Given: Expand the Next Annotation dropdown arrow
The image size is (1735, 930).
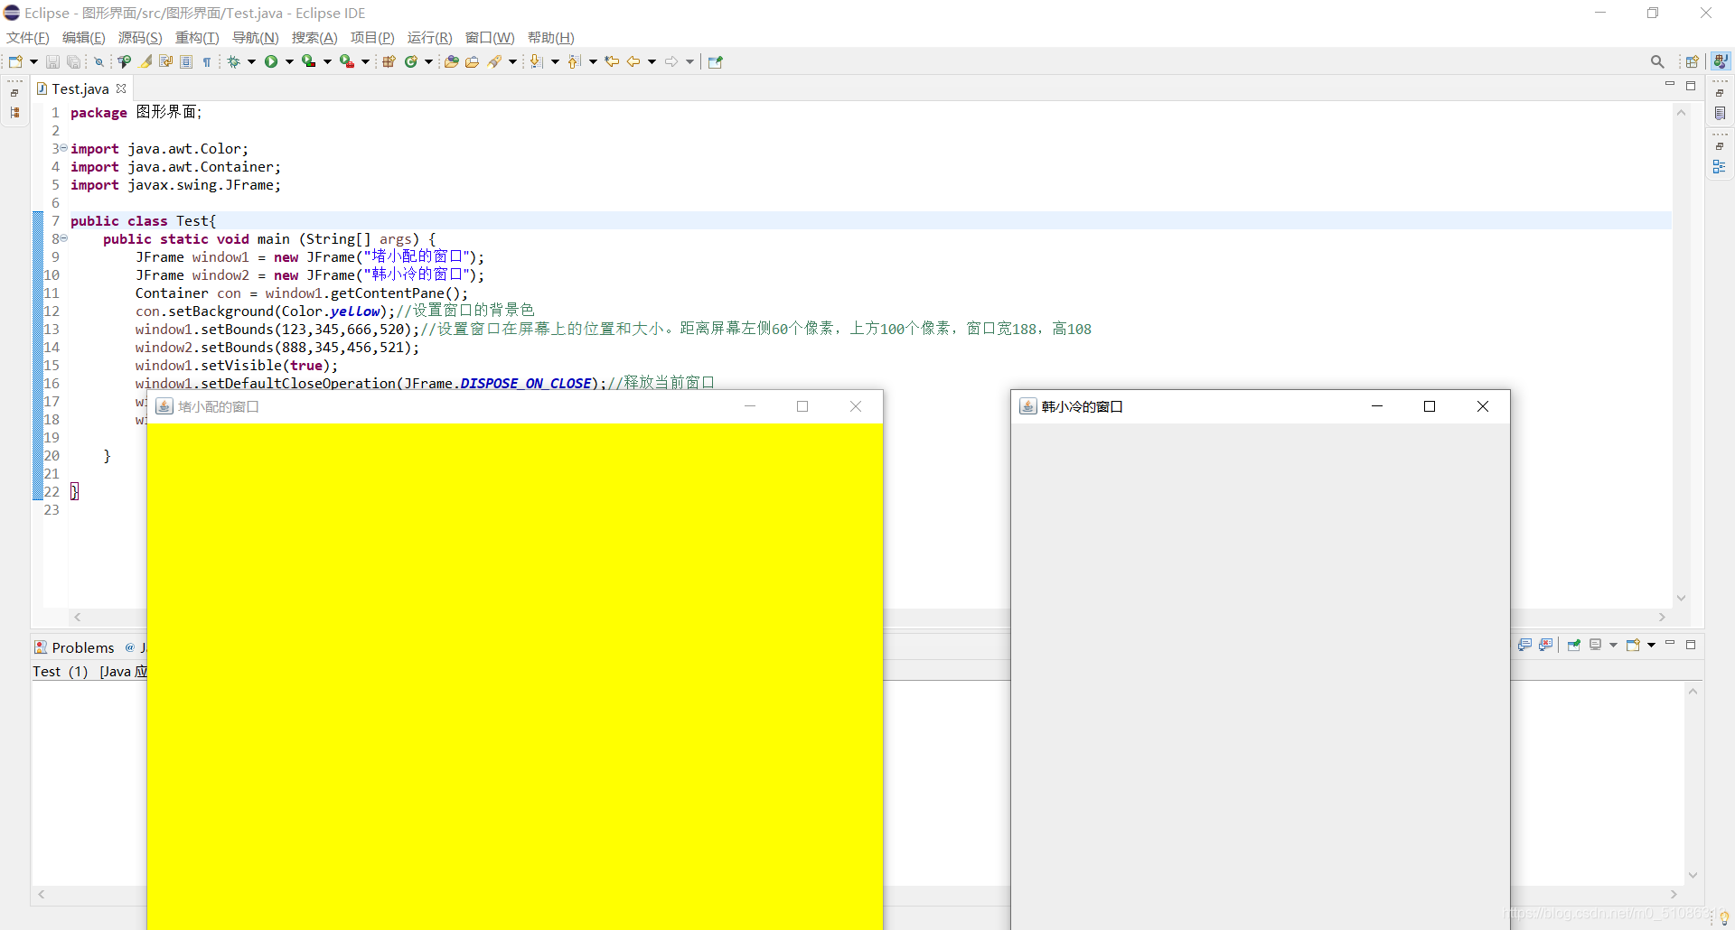Looking at the screenshot, I should pos(555,61).
